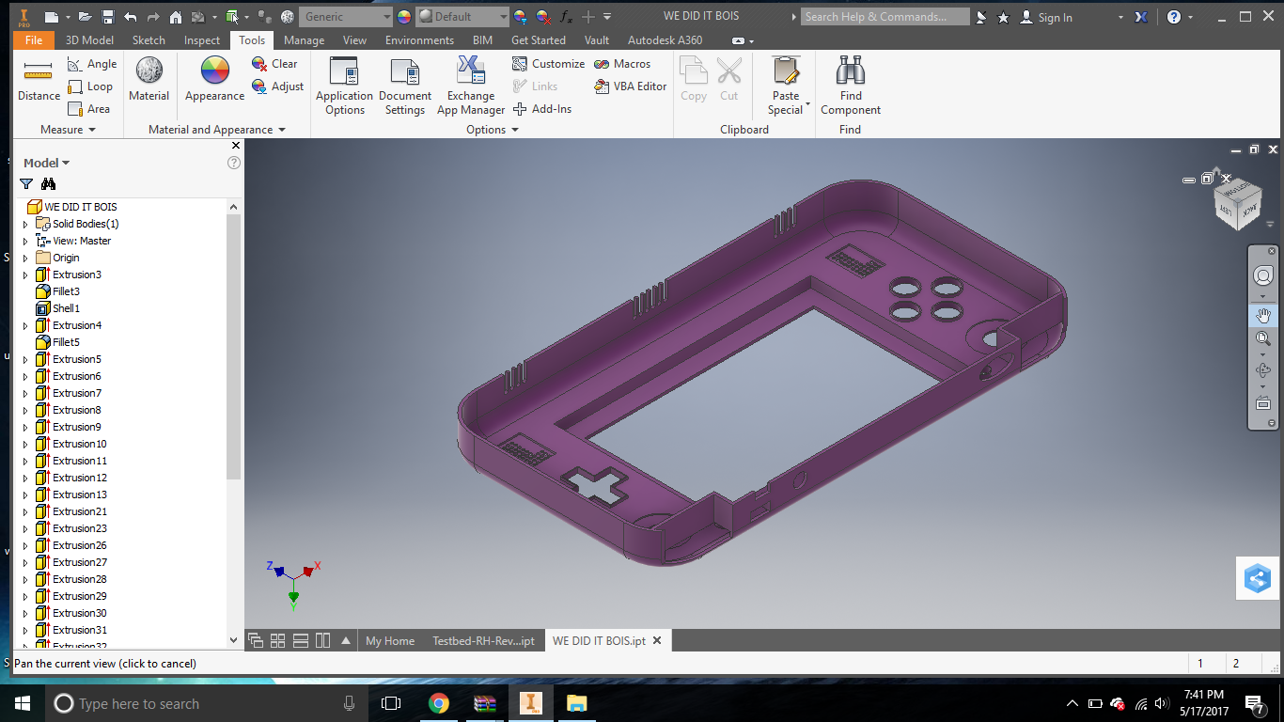Click the Look At tool in navigation bar
This screenshot has width=1284, height=722.
point(1263,404)
